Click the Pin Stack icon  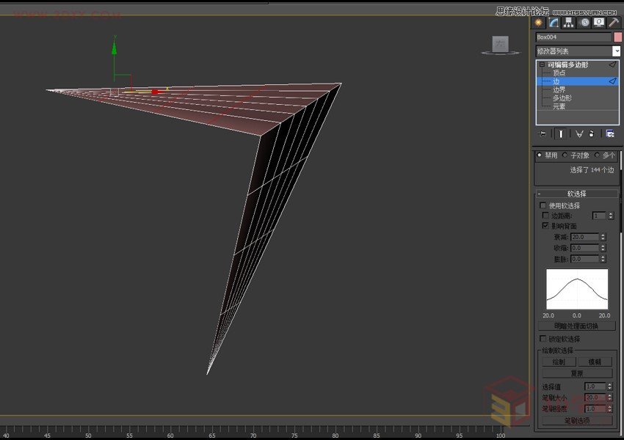click(x=542, y=133)
